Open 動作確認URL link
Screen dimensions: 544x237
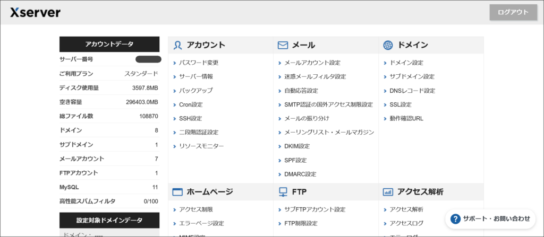point(406,119)
